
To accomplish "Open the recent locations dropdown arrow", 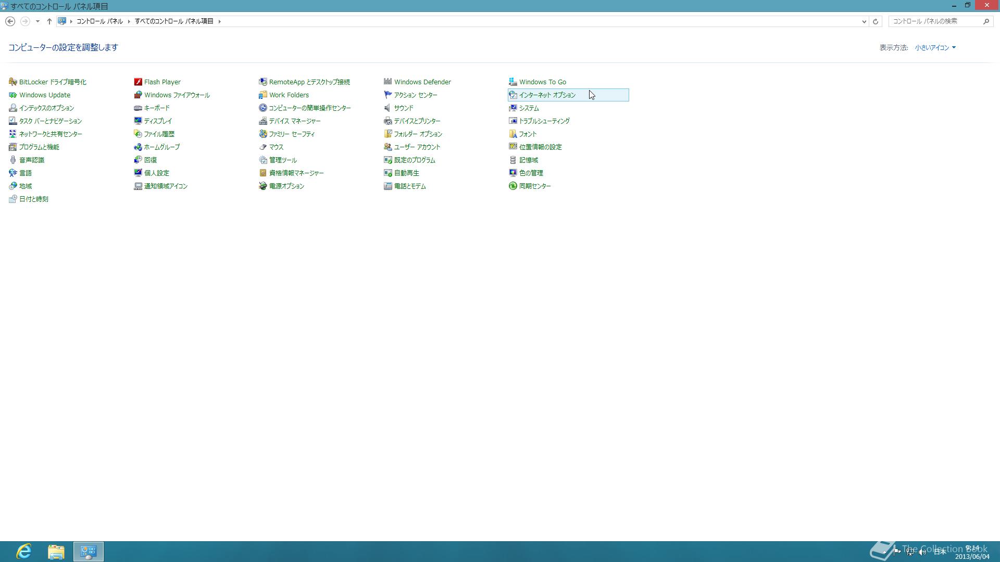I will tap(37, 21).
